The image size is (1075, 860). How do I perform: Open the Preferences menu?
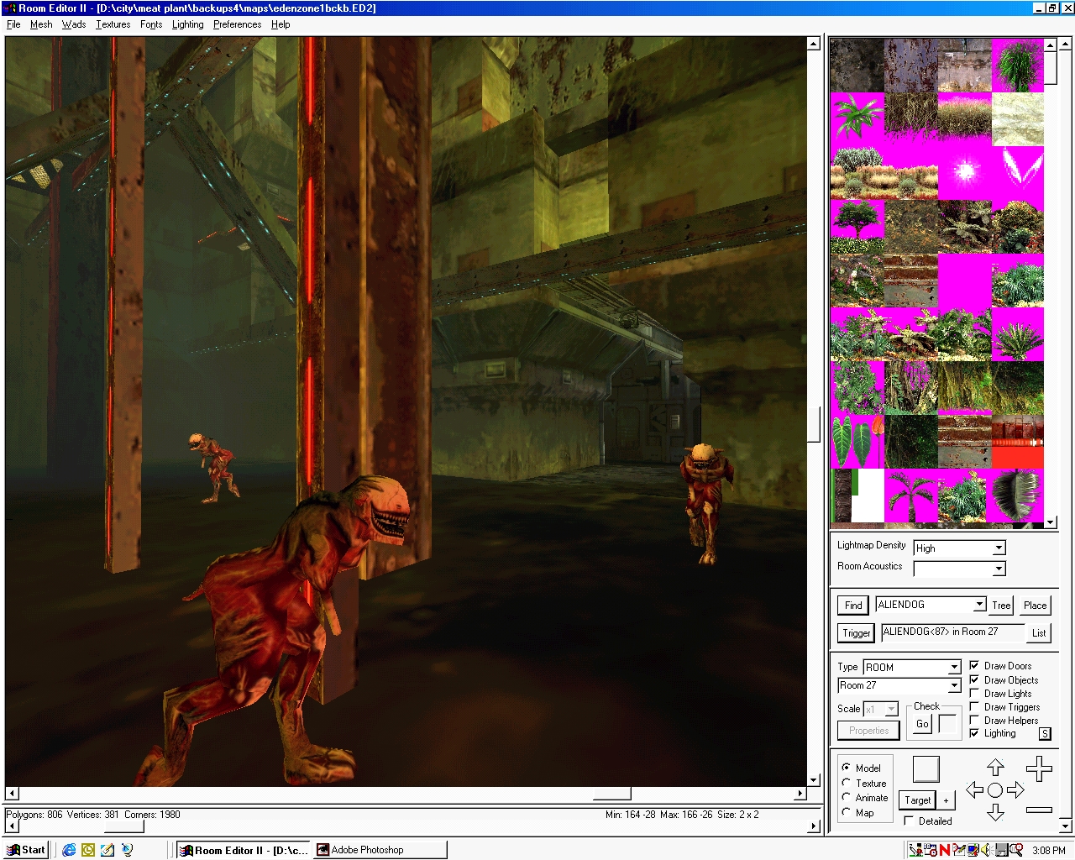point(237,24)
